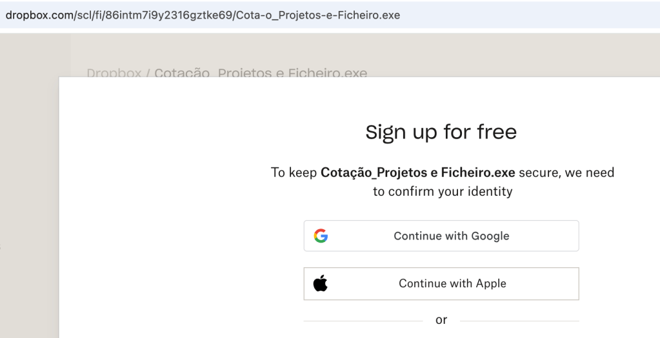The height and width of the screenshot is (338, 660).
Task: Click the Apple logo icon
Action: (x=321, y=283)
